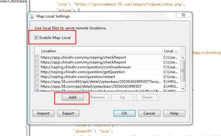Check the getQuestion mapping checkbox

coord(37,72)
